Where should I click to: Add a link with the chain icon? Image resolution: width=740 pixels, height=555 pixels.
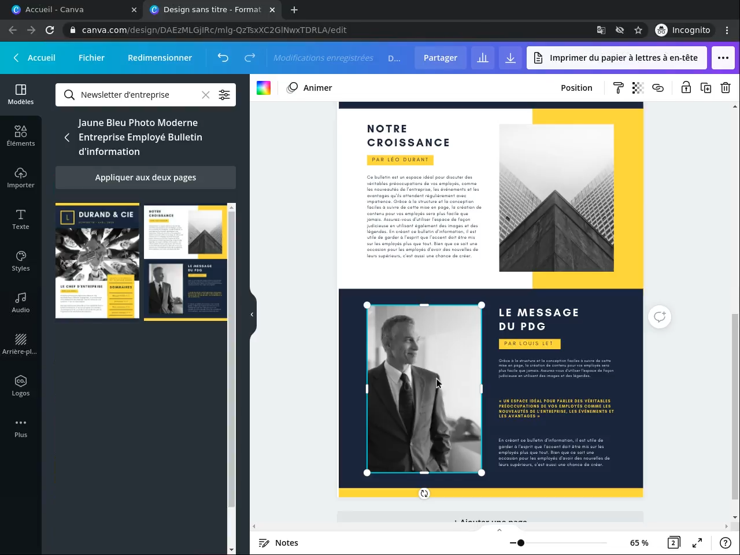point(658,88)
